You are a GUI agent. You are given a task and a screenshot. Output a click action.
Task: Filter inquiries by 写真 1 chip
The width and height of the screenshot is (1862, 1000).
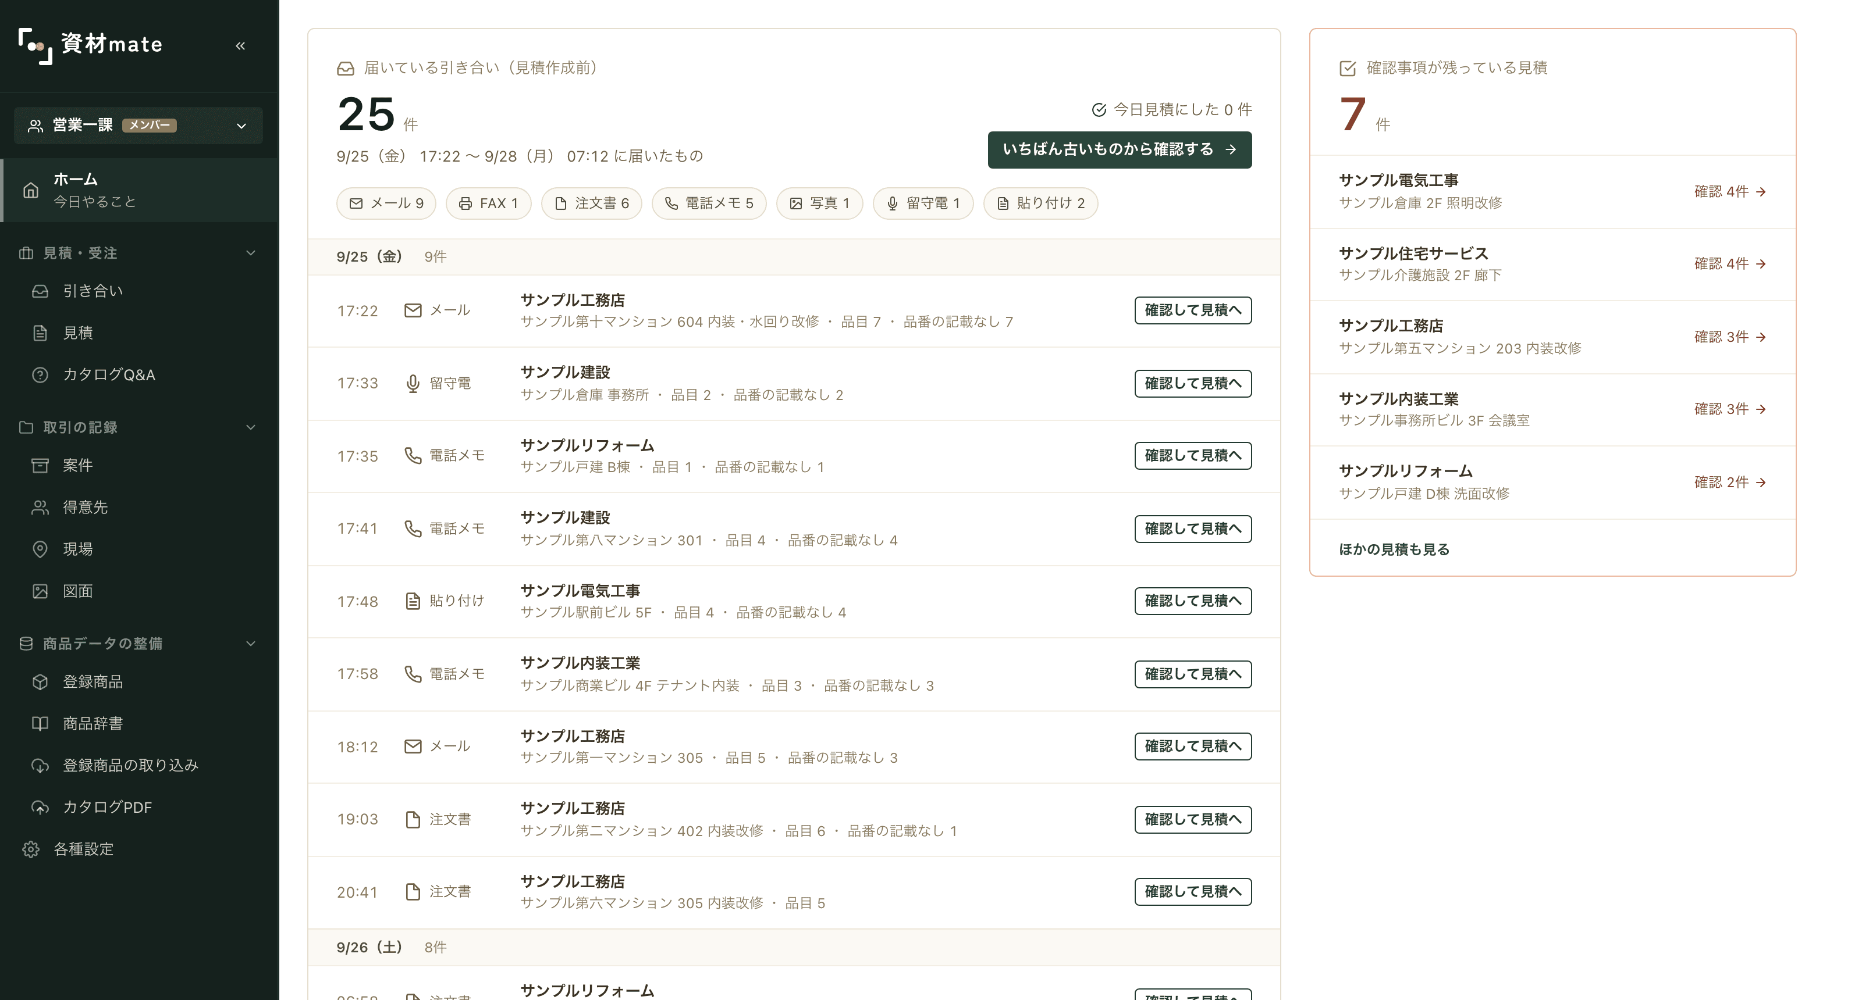(x=820, y=203)
